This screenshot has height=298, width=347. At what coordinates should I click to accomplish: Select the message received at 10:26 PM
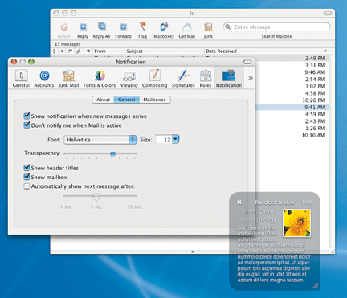pos(292,100)
